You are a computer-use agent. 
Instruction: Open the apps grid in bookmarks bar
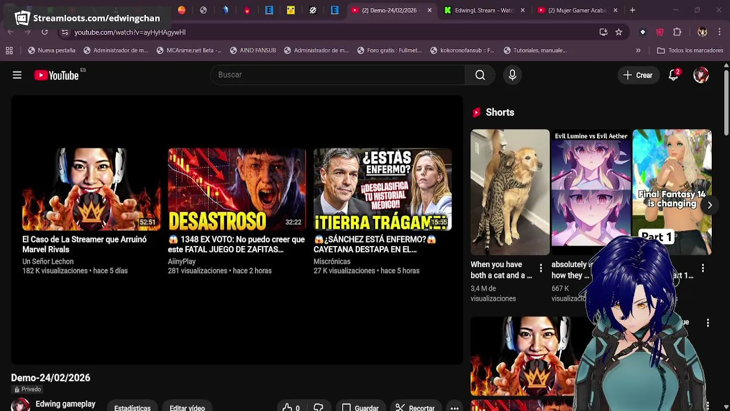tap(9, 50)
